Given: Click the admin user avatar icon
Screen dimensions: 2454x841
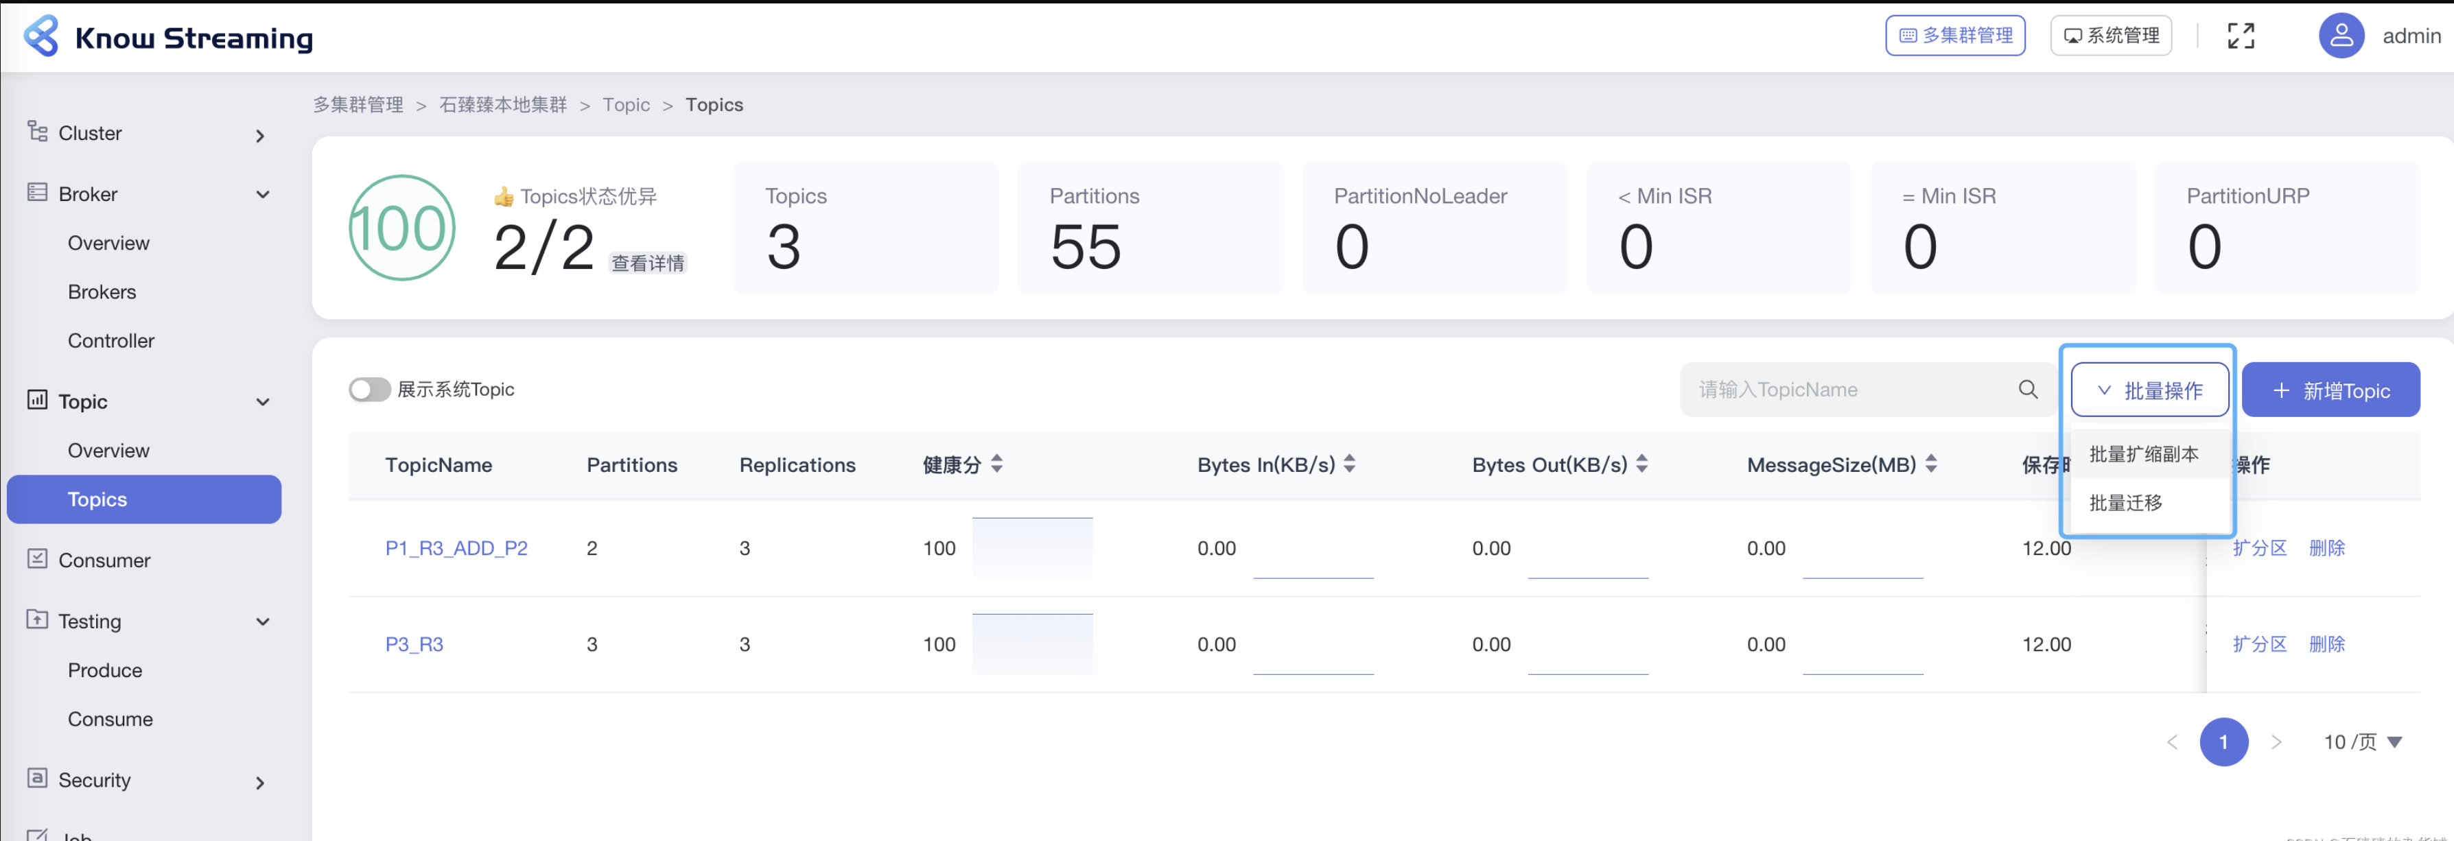Looking at the screenshot, I should click(x=2341, y=36).
